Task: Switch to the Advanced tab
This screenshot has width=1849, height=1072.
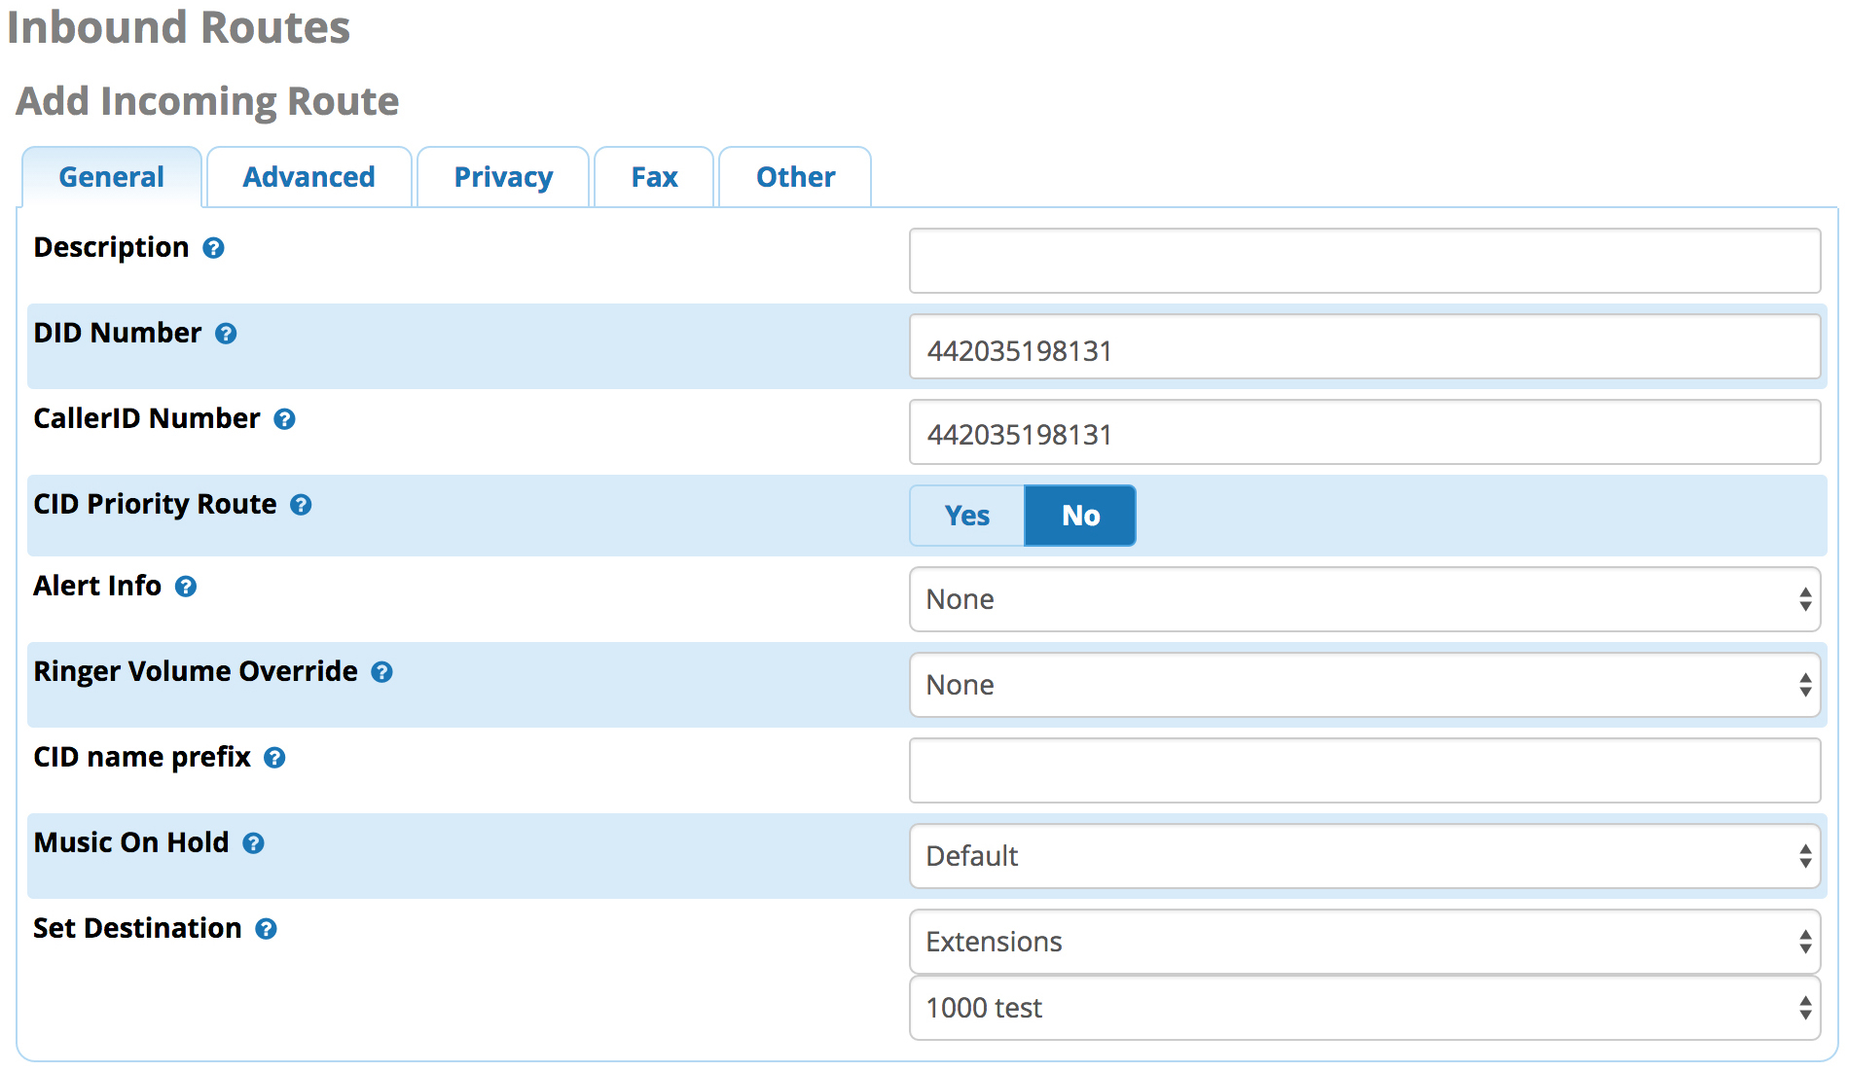Action: pos(308,177)
